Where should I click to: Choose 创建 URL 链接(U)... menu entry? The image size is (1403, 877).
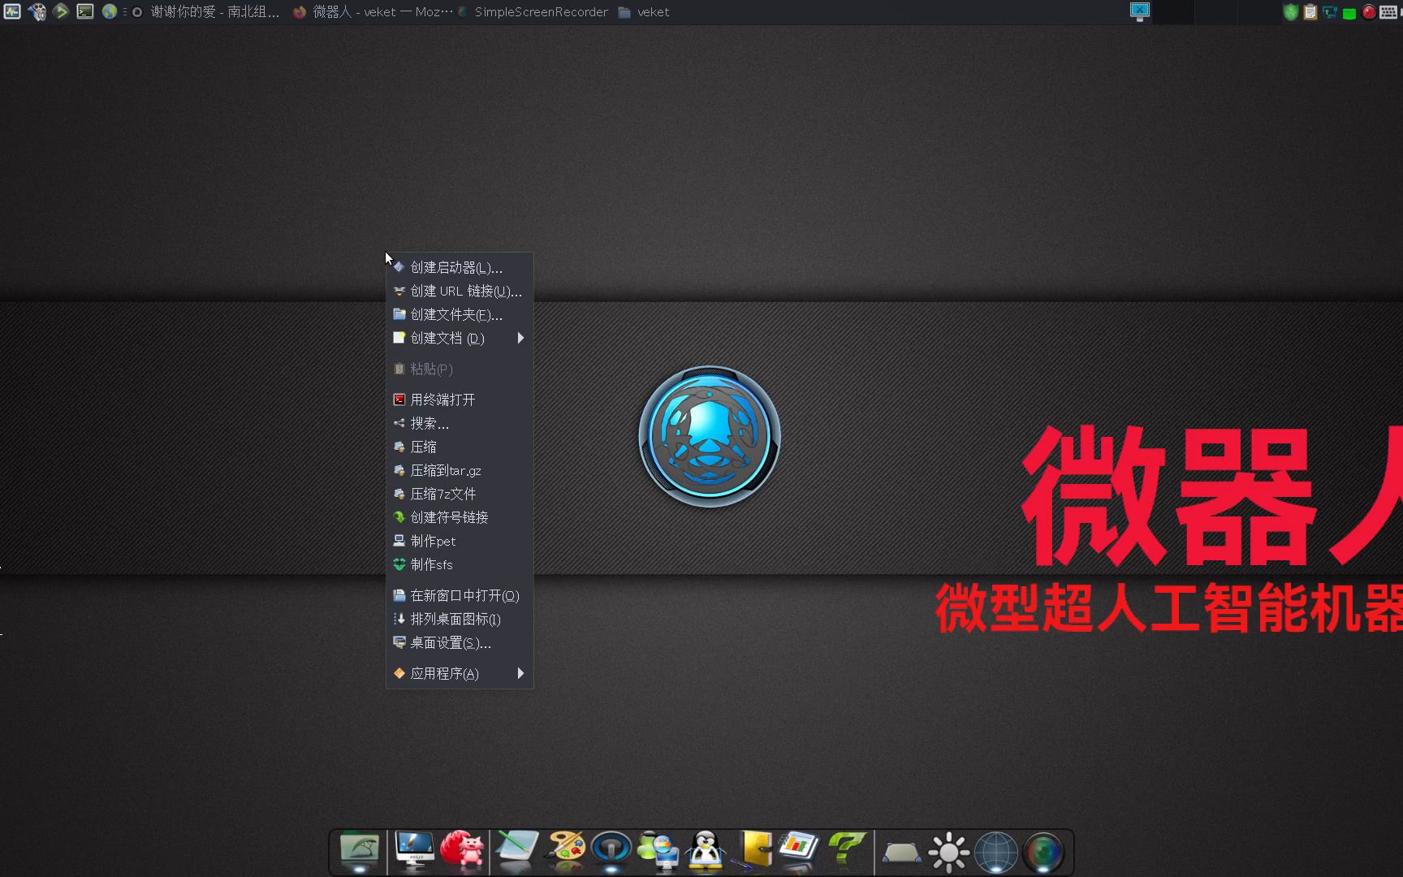460,291
